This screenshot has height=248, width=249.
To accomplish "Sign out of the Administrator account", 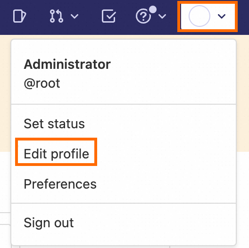I will point(49,223).
